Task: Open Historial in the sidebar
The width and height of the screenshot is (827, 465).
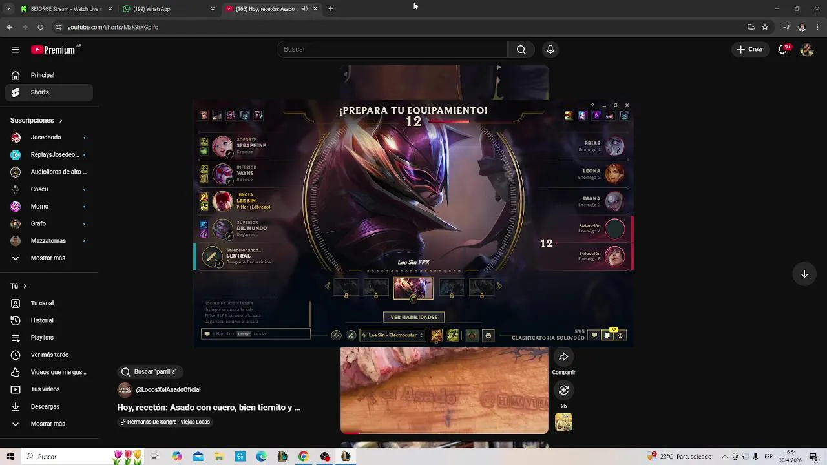Action: [49, 320]
